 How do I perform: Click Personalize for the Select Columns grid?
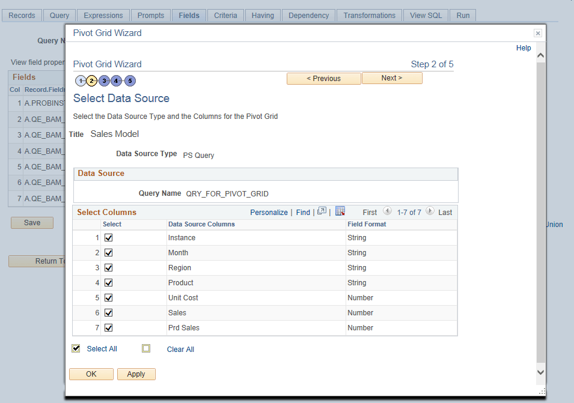click(x=269, y=212)
